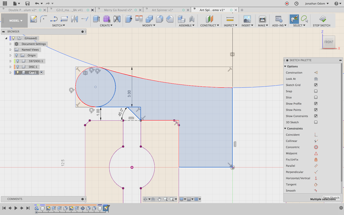Select the Inspect measure tool icon

pos(230,19)
